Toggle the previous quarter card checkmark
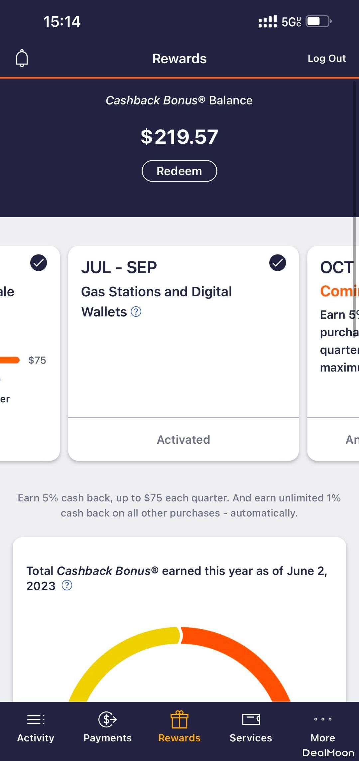 39,263
